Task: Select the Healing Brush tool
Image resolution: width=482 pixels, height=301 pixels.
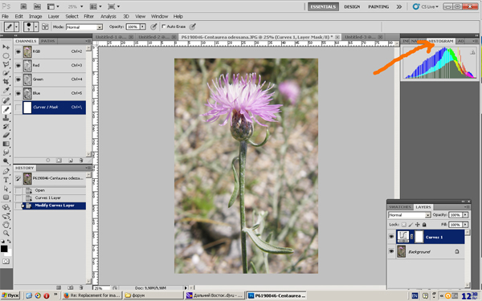Action: (x=6, y=100)
